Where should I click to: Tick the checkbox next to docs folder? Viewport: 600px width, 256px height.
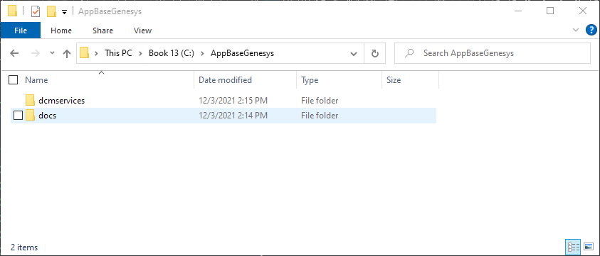point(18,115)
